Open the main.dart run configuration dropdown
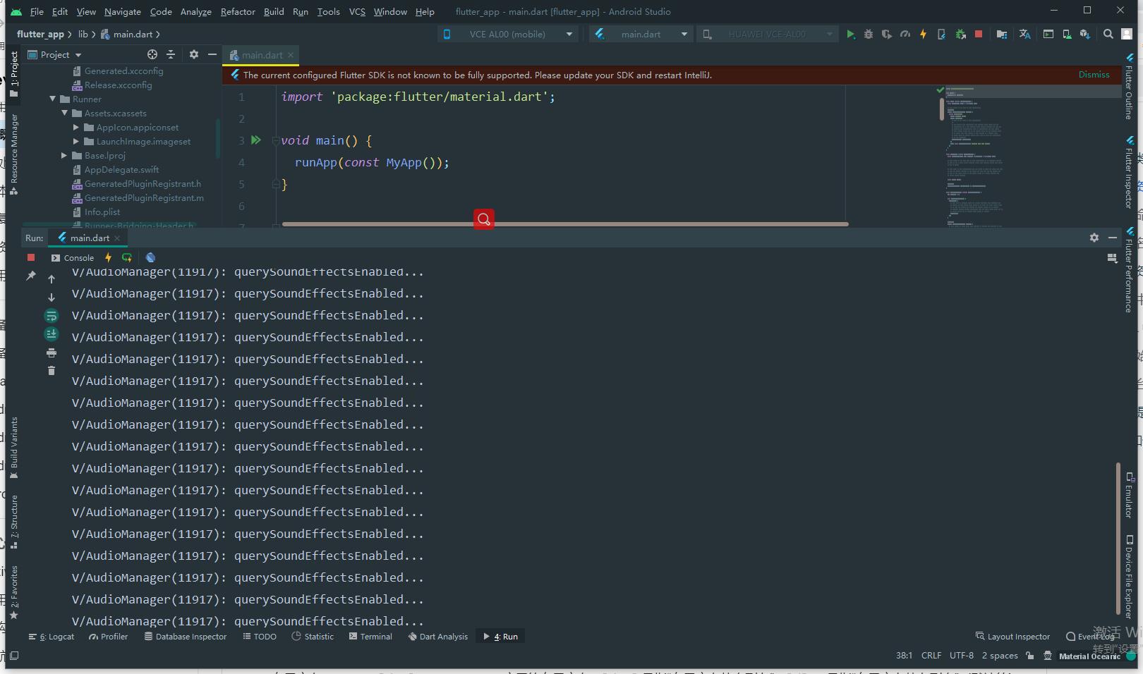1143x674 pixels. pos(641,34)
